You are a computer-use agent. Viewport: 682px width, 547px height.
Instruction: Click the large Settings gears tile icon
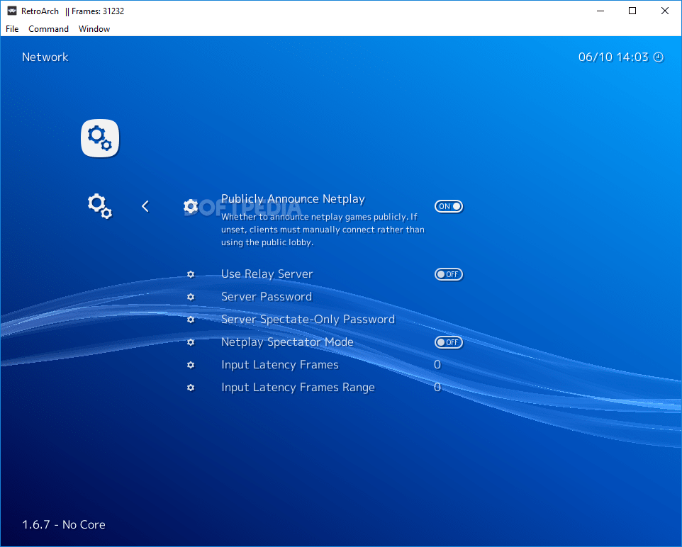(x=100, y=138)
